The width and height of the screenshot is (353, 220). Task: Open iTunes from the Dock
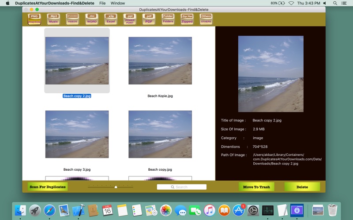(210, 211)
